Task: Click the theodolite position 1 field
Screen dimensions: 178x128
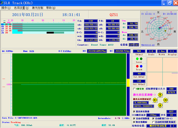Action: click(174, 126)
